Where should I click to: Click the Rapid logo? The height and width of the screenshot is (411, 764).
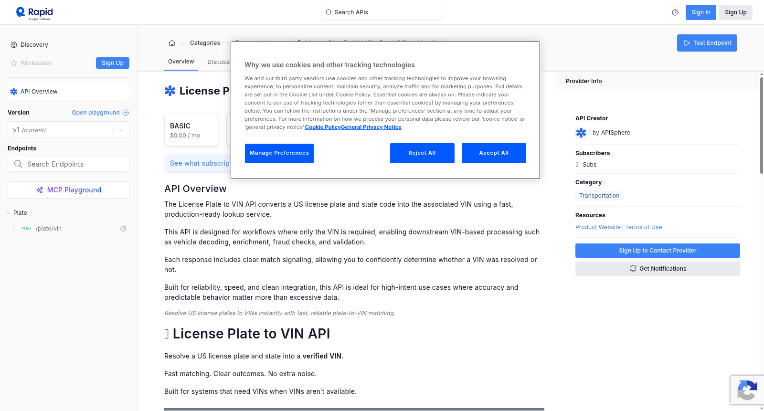tap(34, 13)
